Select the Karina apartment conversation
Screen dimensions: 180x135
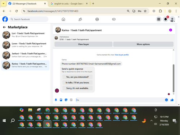coord(25,65)
